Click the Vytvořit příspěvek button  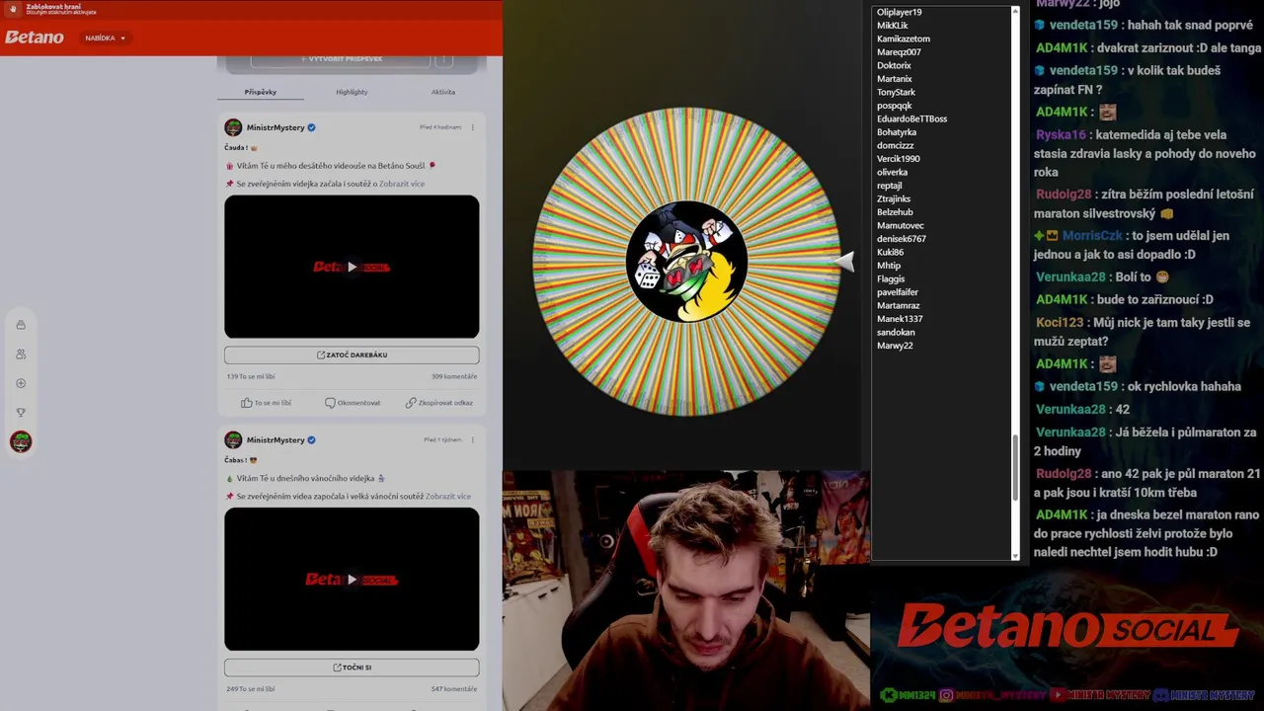(x=341, y=59)
